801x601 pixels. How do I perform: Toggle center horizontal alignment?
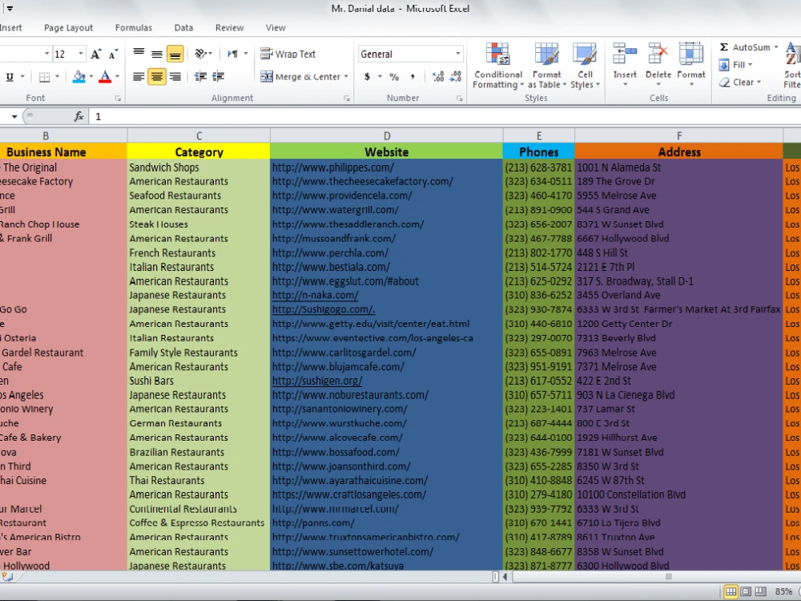[157, 77]
